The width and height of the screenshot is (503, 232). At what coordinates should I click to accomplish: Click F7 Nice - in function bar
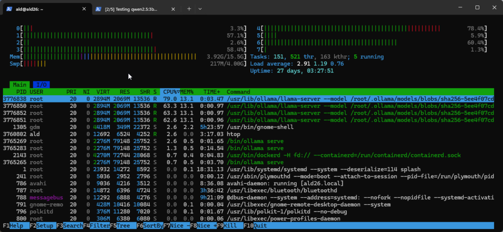177,226
